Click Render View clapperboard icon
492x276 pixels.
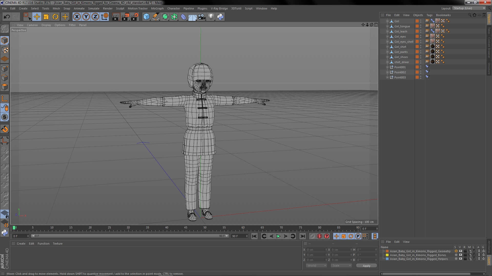point(116,17)
